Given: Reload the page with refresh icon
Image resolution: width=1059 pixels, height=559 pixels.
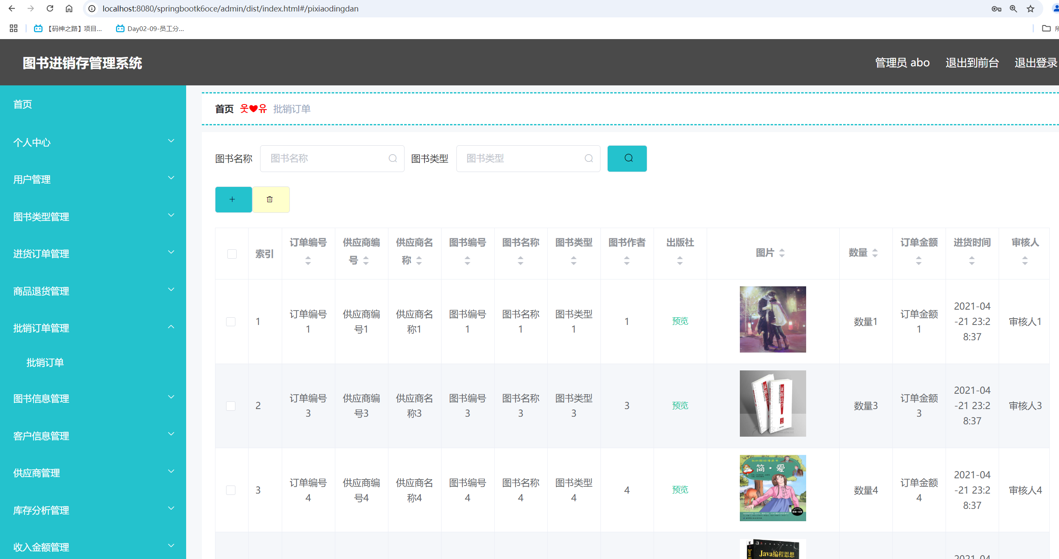Looking at the screenshot, I should click(x=50, y=8).
